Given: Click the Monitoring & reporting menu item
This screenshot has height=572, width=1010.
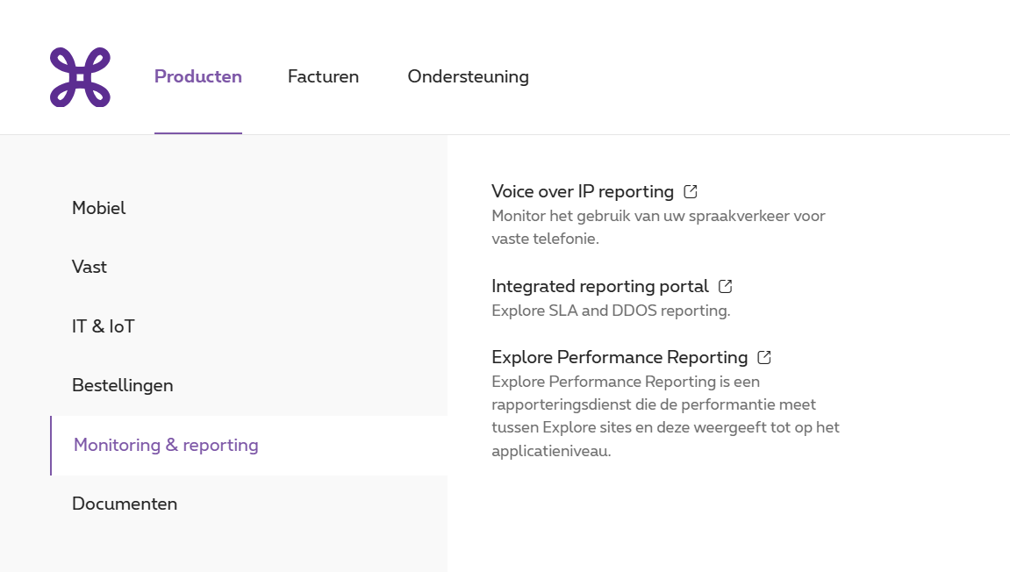Looking at the screenshot, I should click(x=166, y=445).
